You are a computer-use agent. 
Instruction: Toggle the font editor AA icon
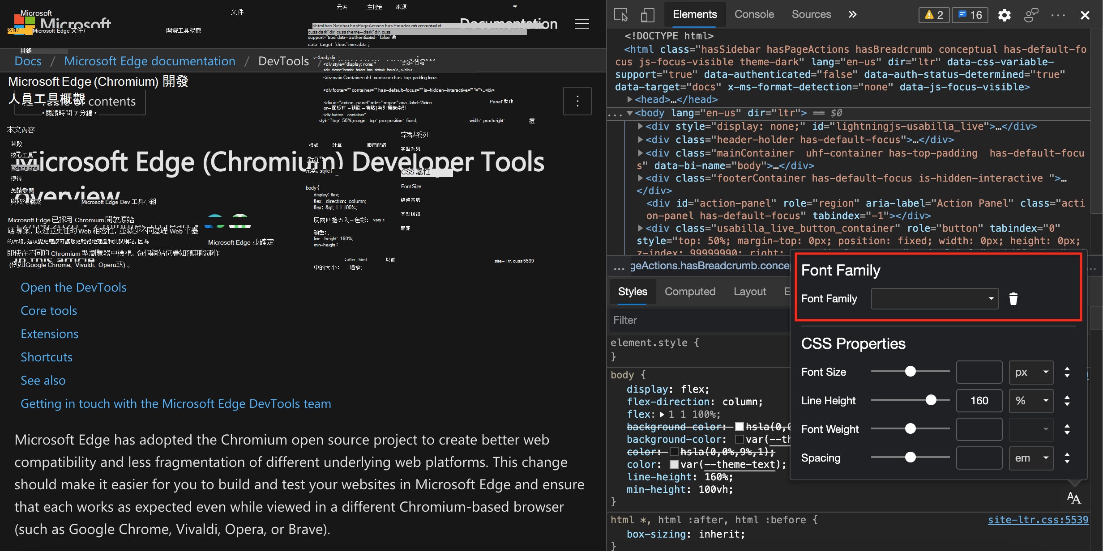pos(1073,498)
